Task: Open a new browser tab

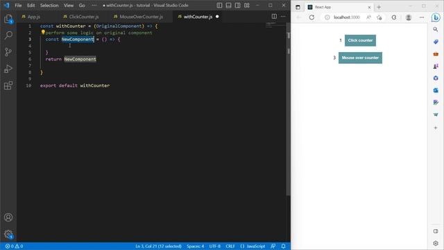Action: click(x=379, y=7)
